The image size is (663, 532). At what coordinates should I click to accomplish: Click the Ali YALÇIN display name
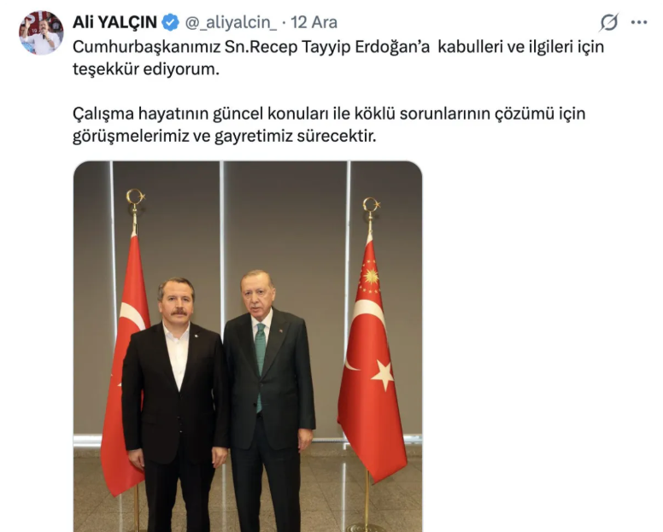click(x=114, y=22)
